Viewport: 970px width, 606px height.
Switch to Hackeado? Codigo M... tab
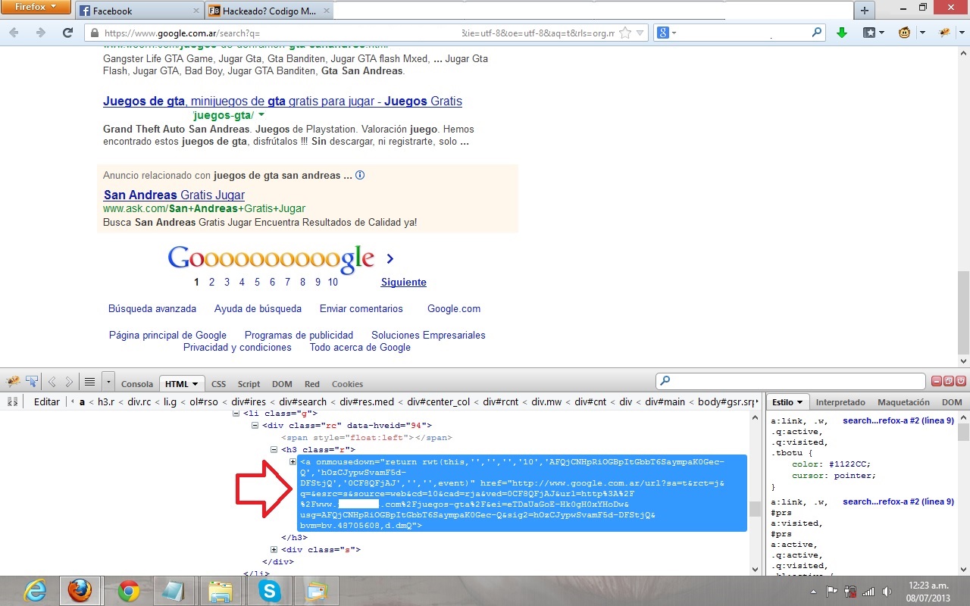(x=269, y=11)
